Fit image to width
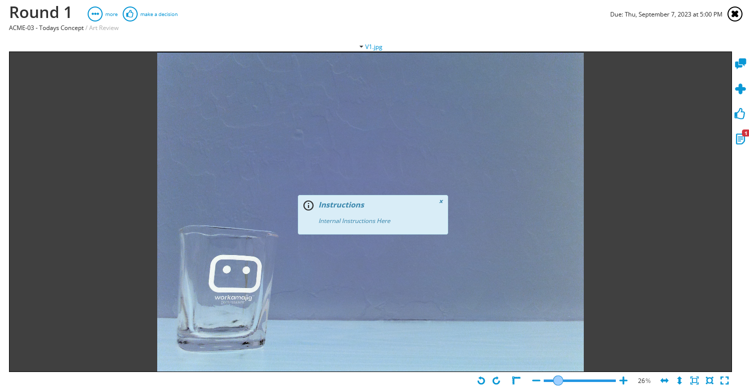This screenshot has width=749, height=389. [664, 380]
